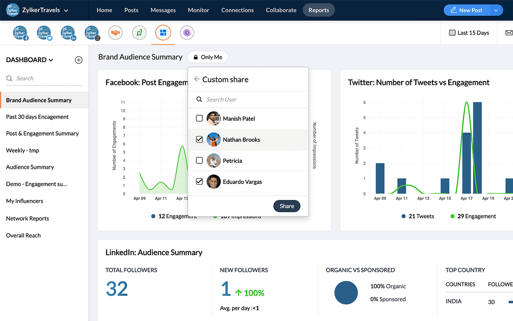
Task: Select the handshake icon in toolbar
Action: (115, 33)
